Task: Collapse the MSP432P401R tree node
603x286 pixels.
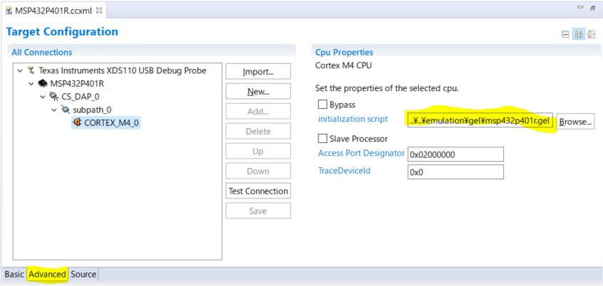Action: point(31,84)
